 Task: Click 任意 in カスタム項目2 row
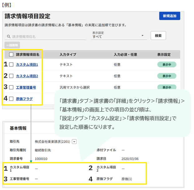click(117, 76)
